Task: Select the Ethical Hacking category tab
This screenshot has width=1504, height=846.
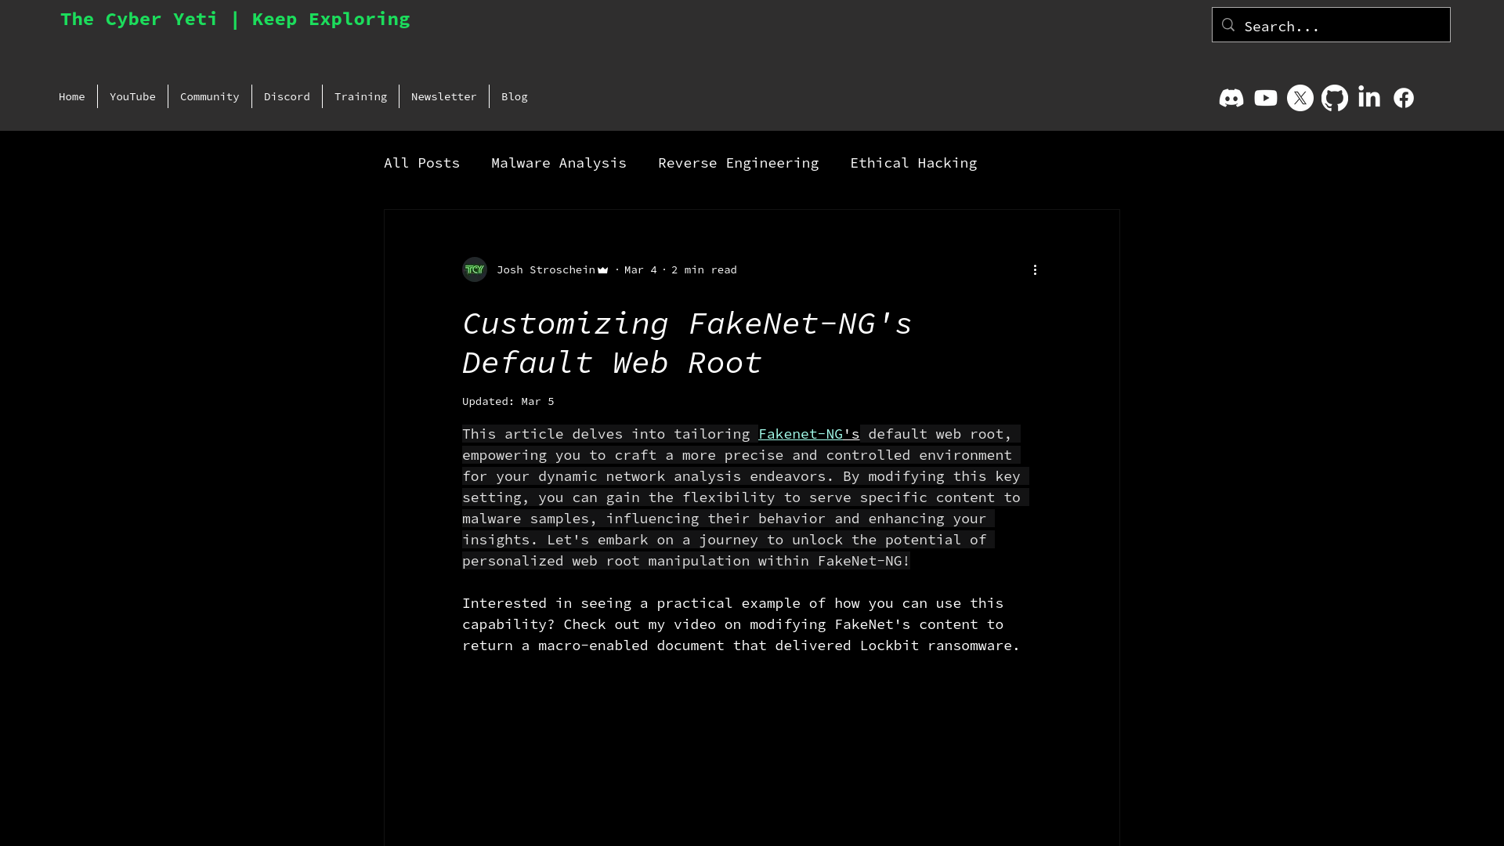Action: pyautogui.click(x=913, y=163)
